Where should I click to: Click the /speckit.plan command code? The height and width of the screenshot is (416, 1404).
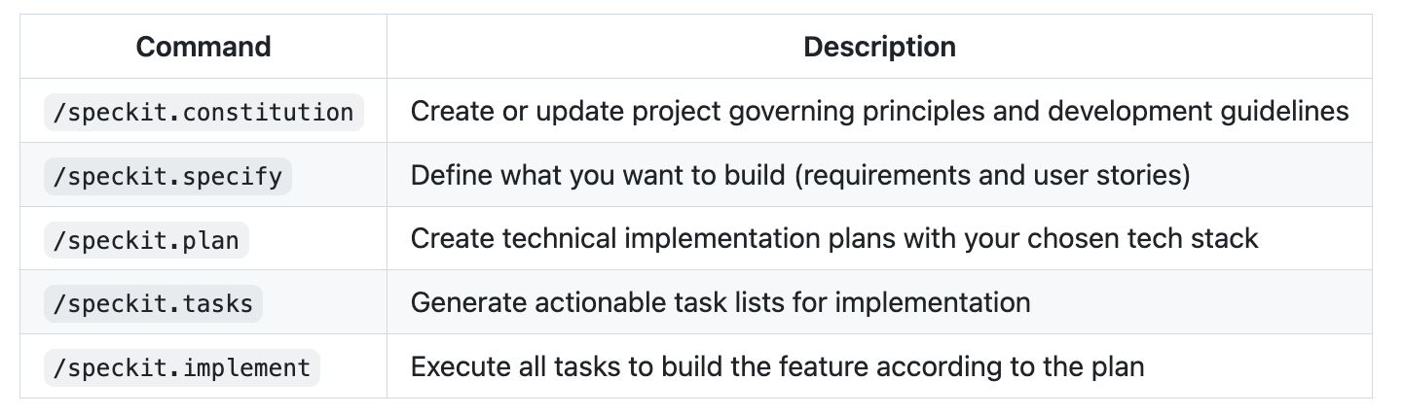pyautogui.click(x=146, y=239)
